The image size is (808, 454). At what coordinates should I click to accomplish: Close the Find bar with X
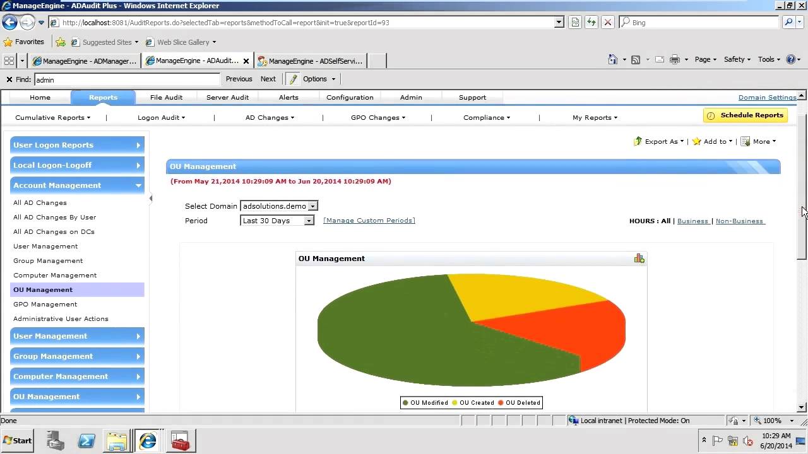pyautogui.click(x=9, y=79)
